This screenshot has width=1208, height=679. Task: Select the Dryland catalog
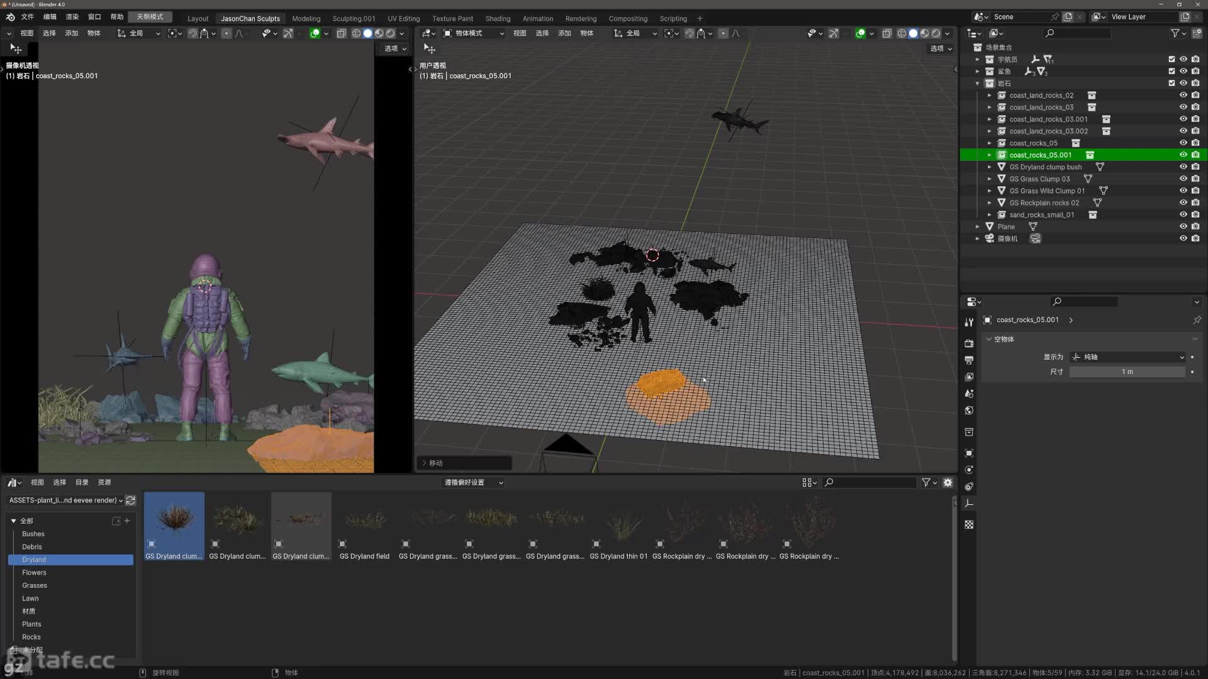click(70, 560)
